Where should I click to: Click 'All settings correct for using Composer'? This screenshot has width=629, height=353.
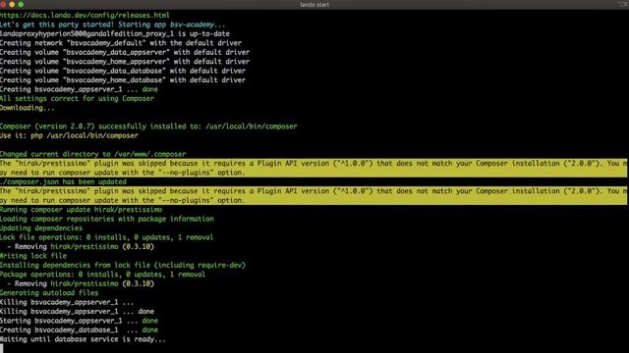tap(77, 98)
